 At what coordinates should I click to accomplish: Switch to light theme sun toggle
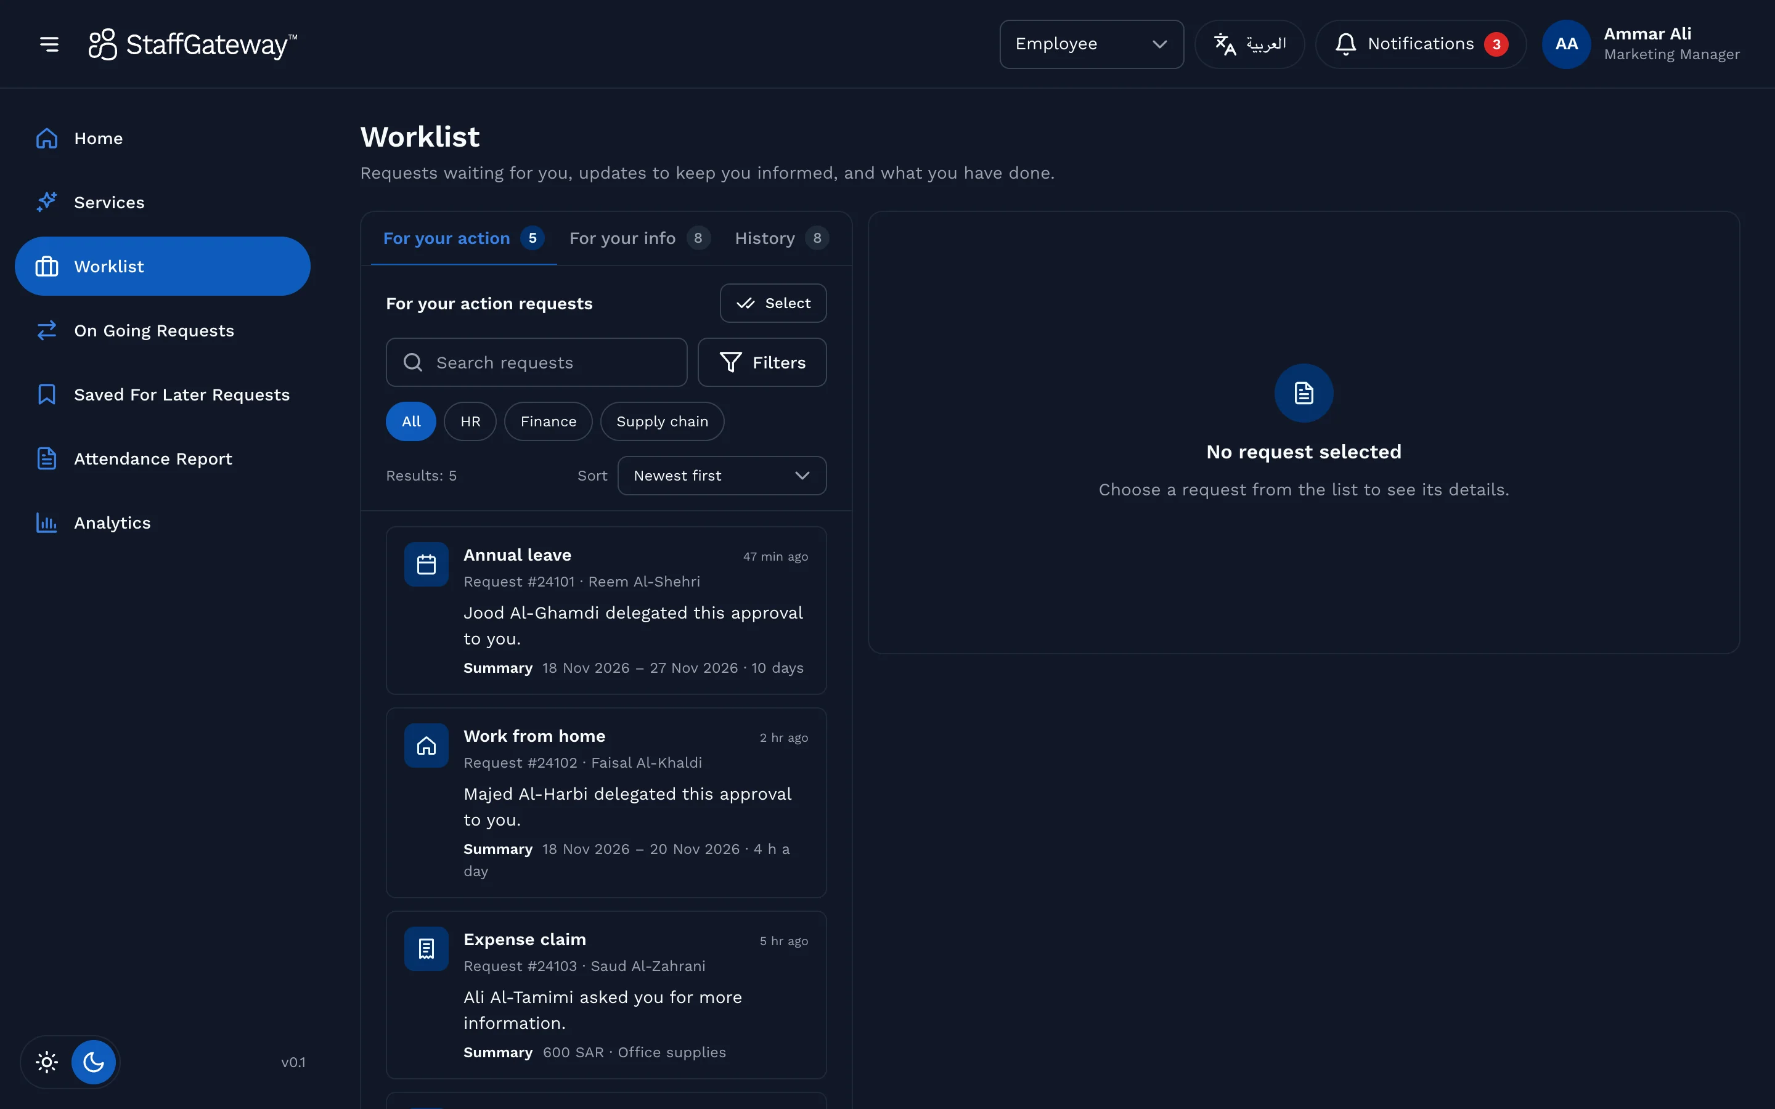pos(47,1062)
